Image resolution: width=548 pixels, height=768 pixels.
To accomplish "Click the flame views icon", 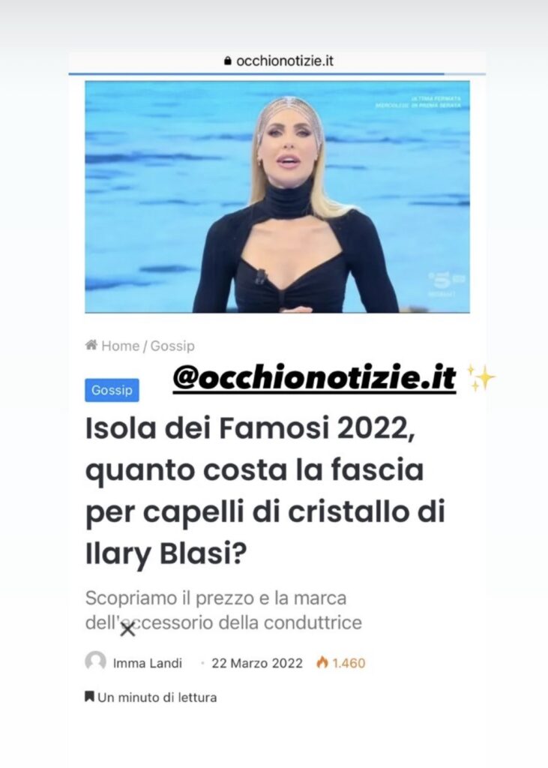I will pyautogui.click(x=322, y=662).
